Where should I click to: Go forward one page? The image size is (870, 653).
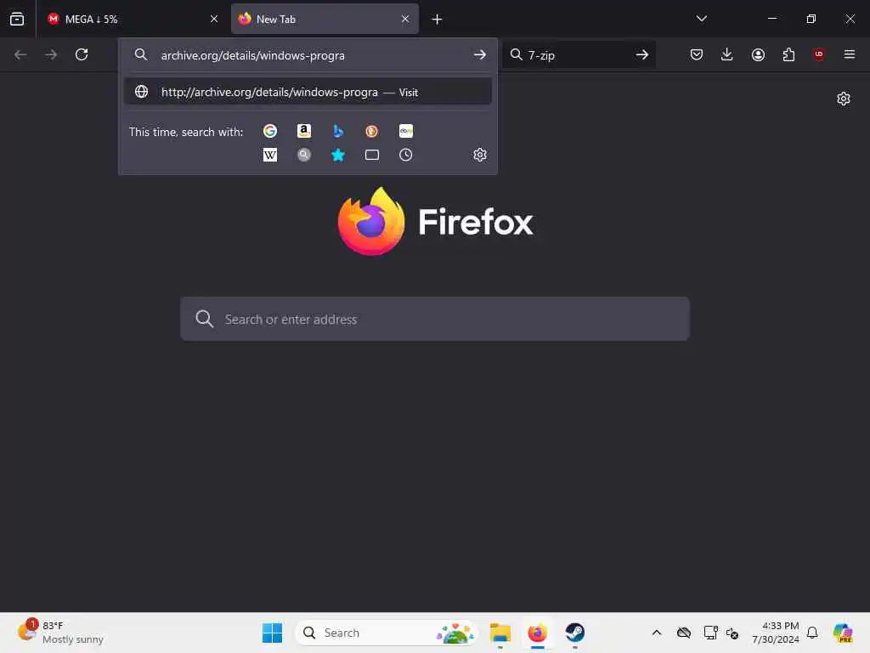(51, 54)
